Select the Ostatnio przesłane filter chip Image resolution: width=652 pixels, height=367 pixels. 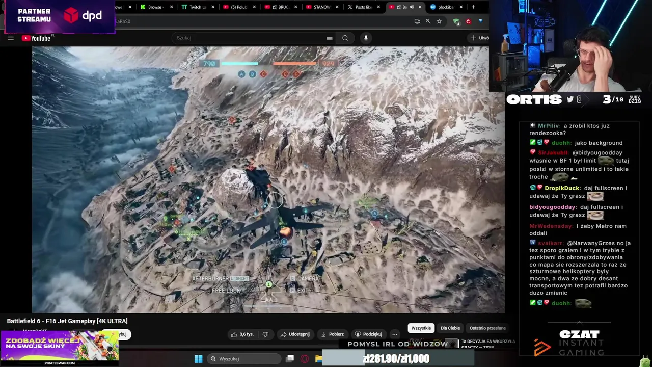tap(487, 328)
